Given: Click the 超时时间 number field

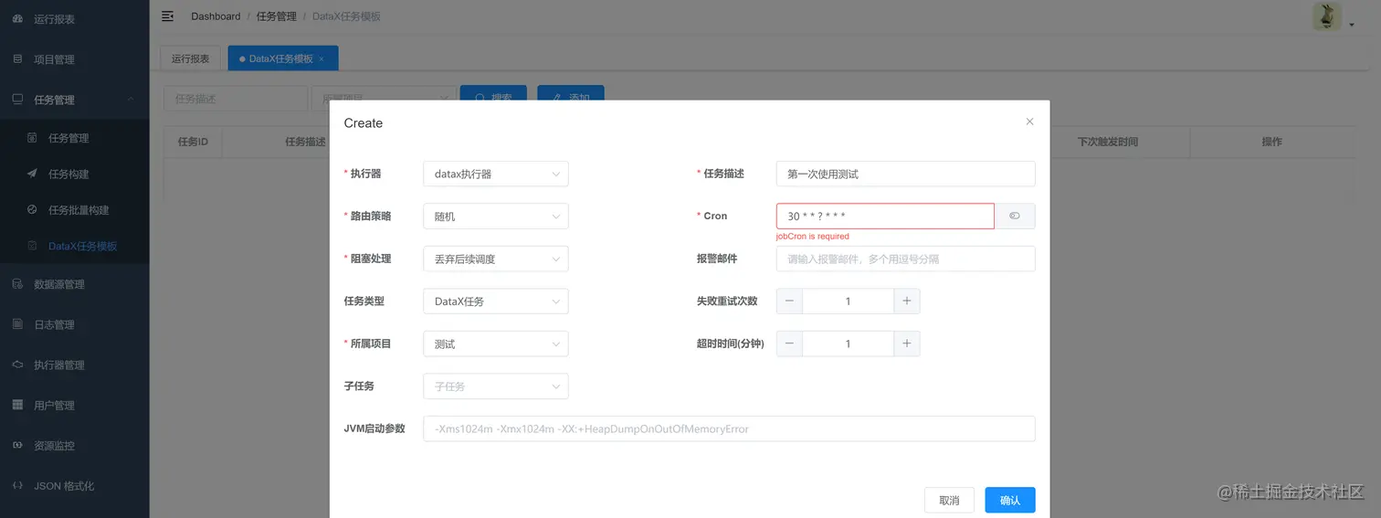Looking at the screenshot, I should click(848, 344).
